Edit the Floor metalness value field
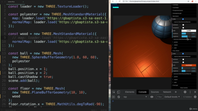Viewport: 198px width, 111px height. coord(194,68)
